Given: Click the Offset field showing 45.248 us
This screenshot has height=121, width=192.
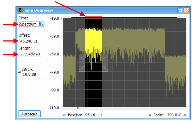Looking at the screenshot, I should pyautogui.click(x=31, y=41).
